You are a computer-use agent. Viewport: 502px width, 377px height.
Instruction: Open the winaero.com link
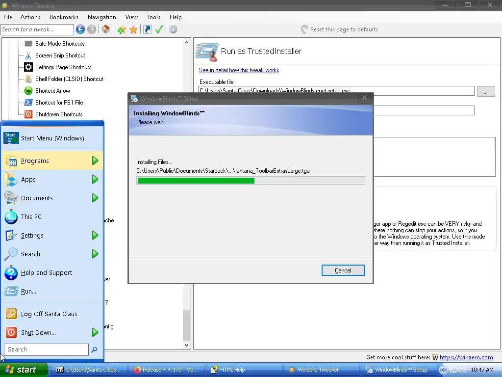coord(466,357)
